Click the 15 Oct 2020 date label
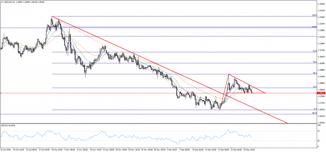Screen dimensions: 326x152 coord(5,149)
